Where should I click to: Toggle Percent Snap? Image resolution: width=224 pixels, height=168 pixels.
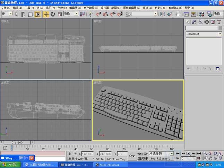click(113, 14)
